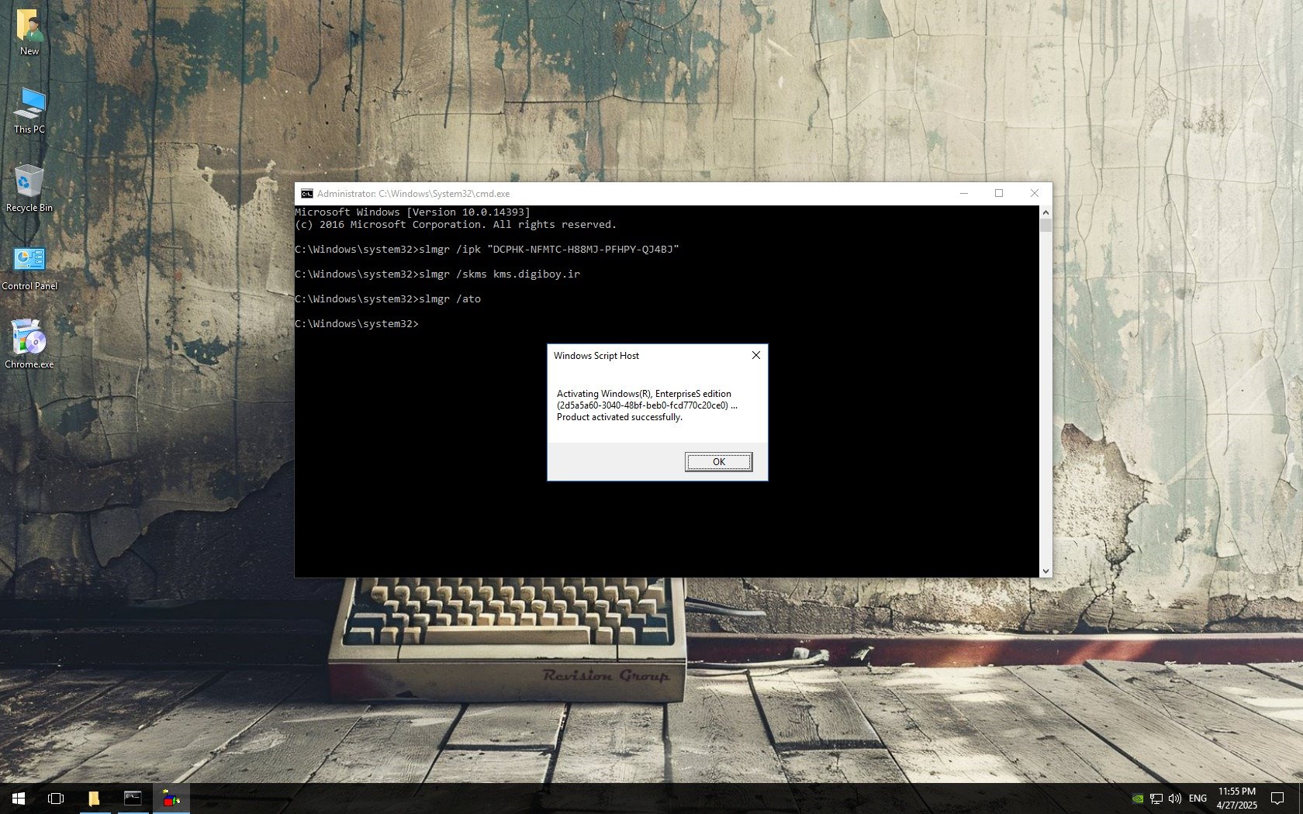Maximize the Administrator cmd.exe window
The width and height of the screenshot is (1303, 814).
999,194
